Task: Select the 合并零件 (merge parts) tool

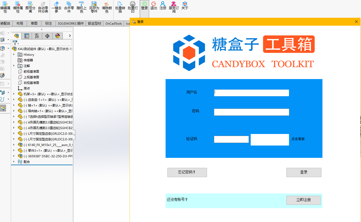Action: 69,7
